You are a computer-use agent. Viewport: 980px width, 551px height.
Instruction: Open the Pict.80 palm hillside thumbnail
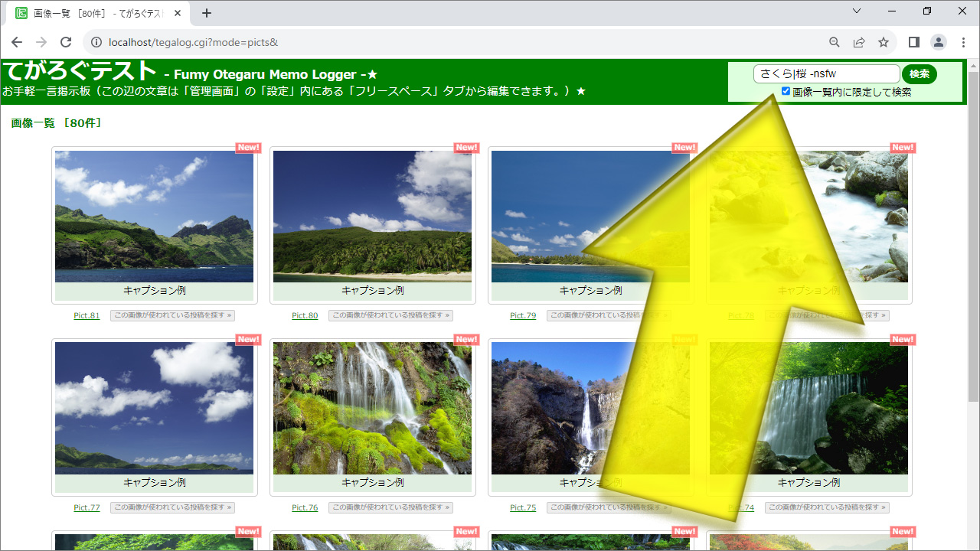click(x=372, y=217)
